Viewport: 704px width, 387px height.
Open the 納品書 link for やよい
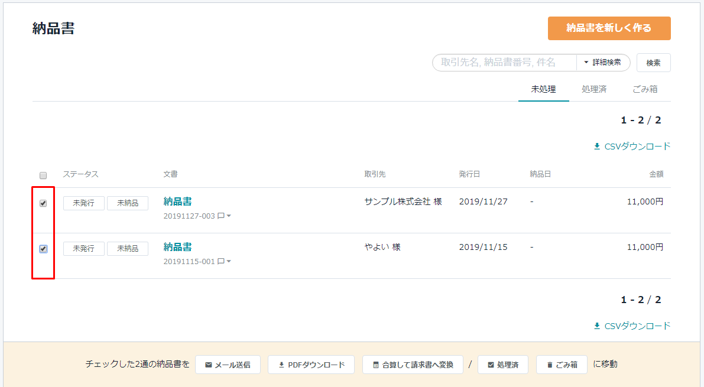point(177,247)
